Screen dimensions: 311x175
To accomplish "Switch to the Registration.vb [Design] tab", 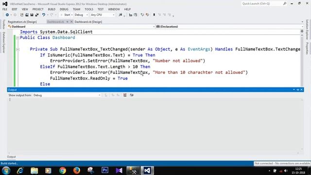I will (22, 22).
